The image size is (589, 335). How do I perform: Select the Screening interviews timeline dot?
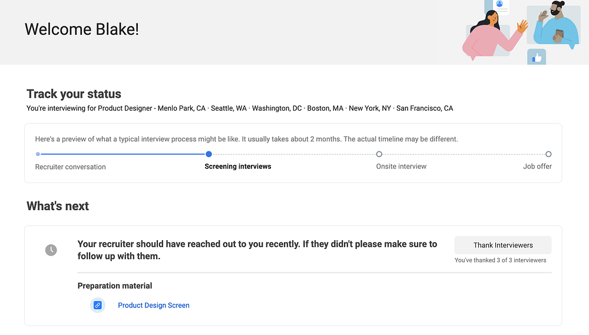pos(209,154)
